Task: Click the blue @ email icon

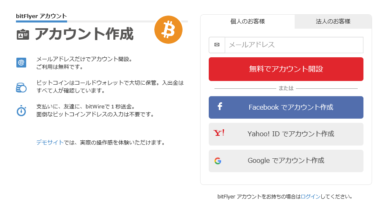Action: 21,63
